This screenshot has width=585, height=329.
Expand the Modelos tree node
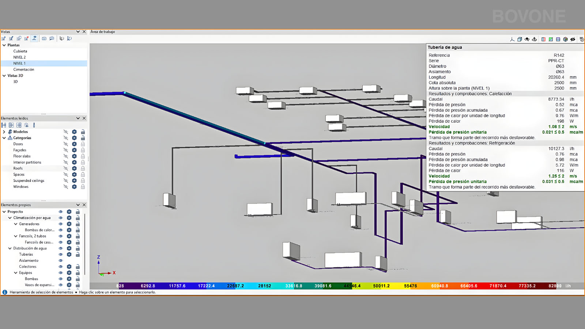click(x=4, y=132)
